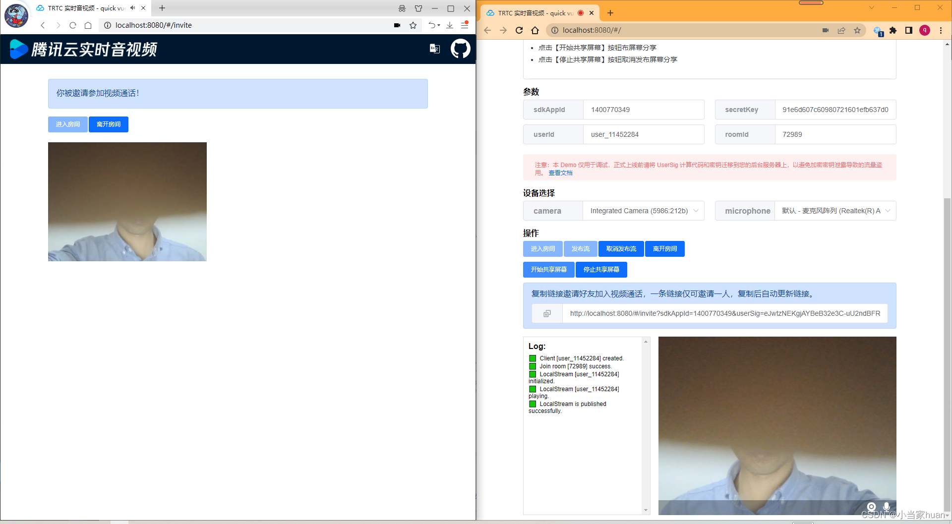Reload the right Chrome page
This screenshot has width=952, height=524.
click(x=519, y=30)
